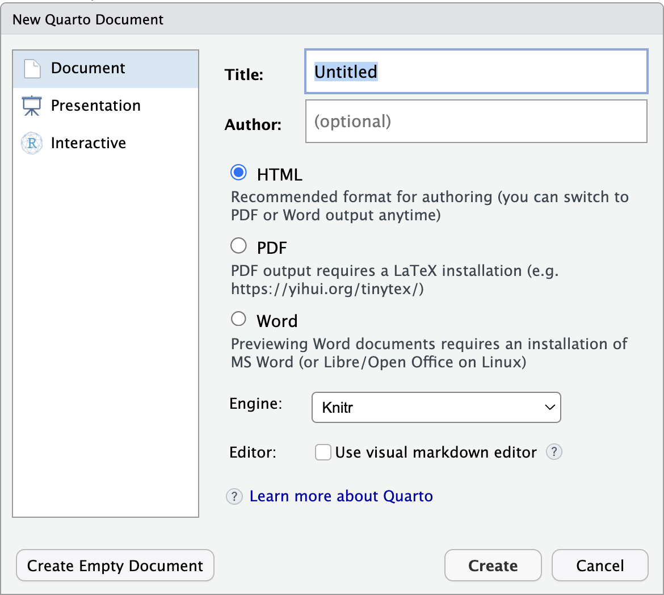Click Create Empty Document button
The height and width of the screenshot is (595, 664).
coord(115,565)
